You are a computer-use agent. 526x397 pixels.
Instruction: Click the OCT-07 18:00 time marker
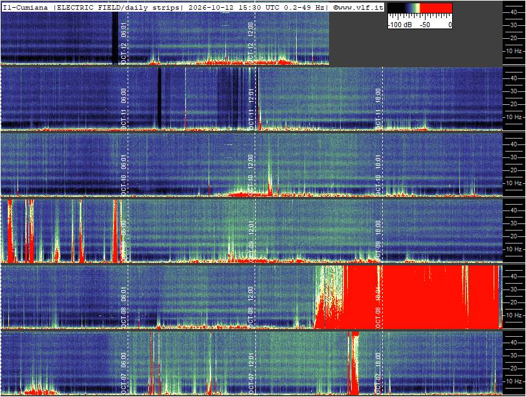[378, 373]
